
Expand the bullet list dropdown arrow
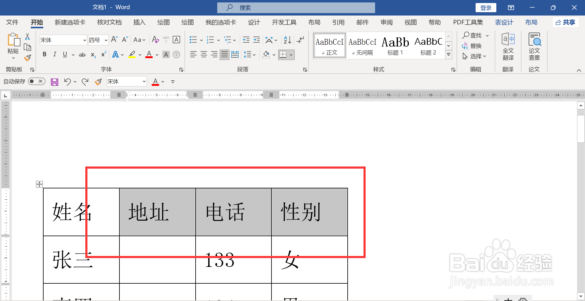click(201, 40)
